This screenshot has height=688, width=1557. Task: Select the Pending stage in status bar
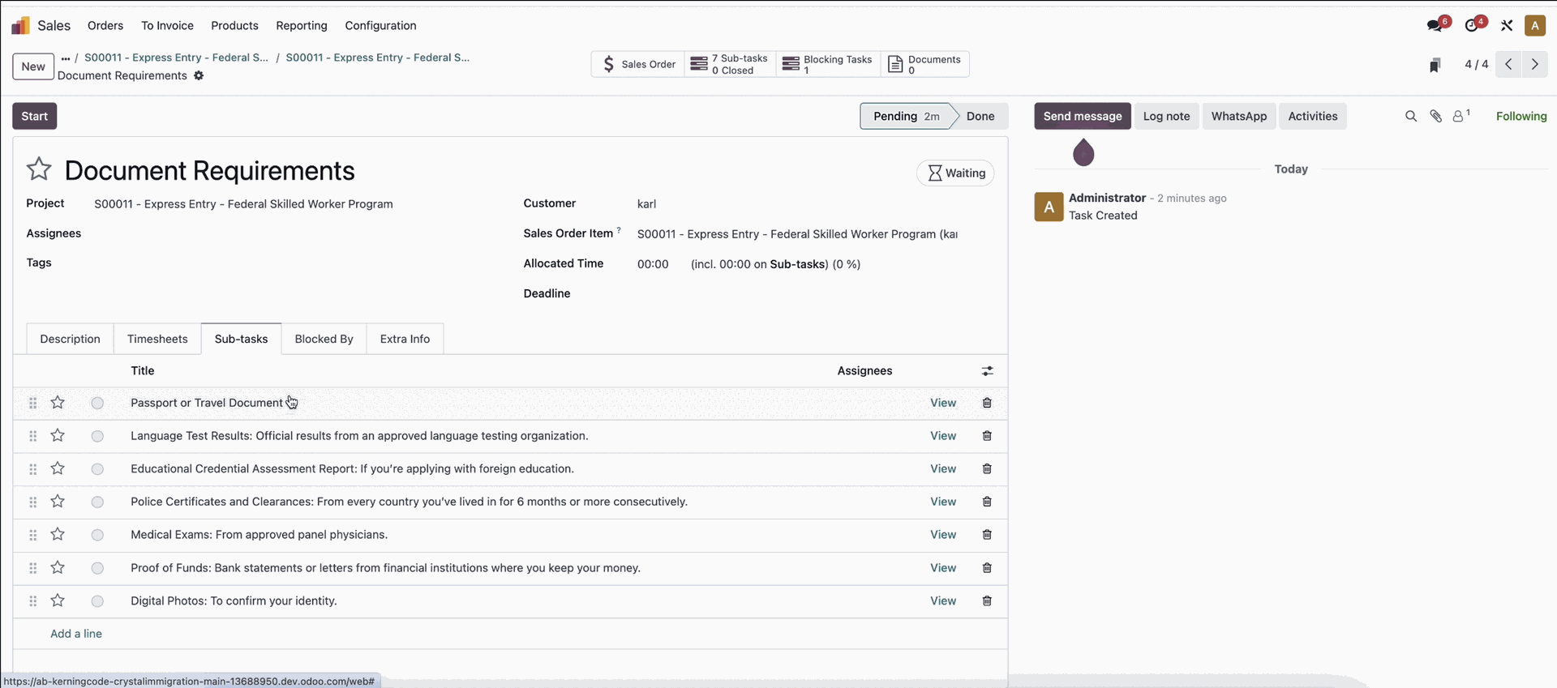pyautogui.click(x=906, y=116)
